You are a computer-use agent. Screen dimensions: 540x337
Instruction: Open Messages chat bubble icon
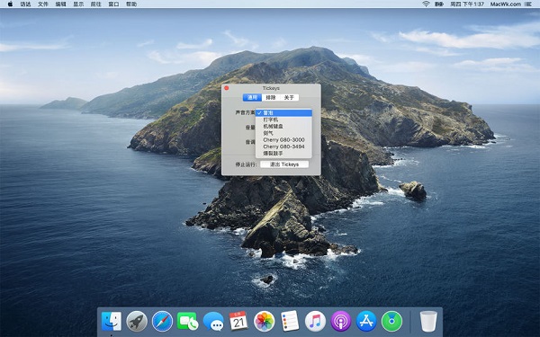[213, 321]
